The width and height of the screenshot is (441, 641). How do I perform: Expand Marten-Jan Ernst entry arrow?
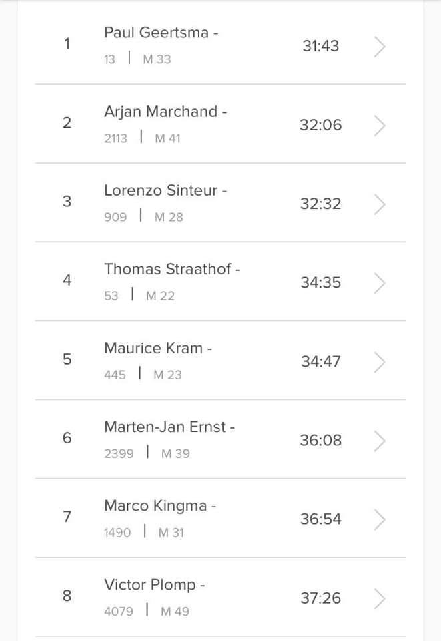[380, 441]
